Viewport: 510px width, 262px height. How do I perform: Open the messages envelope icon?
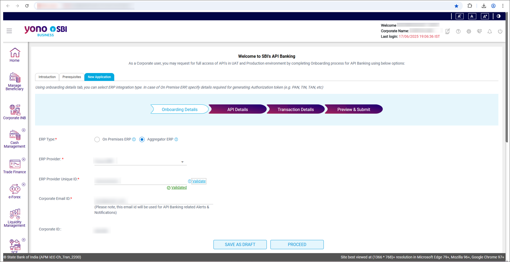pyautogui.click(x=479, y=31)
